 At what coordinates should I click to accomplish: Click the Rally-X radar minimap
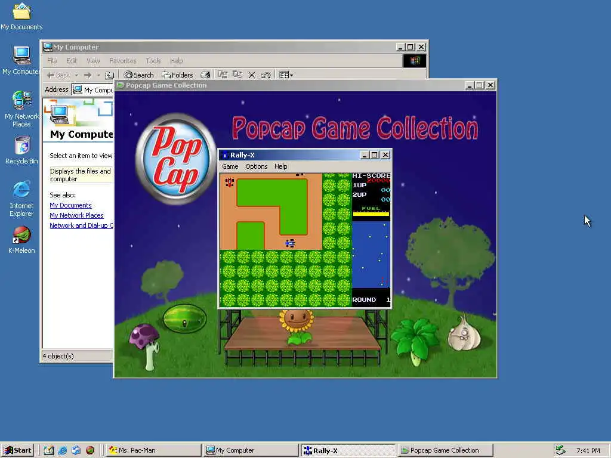[x=371, y=255]
